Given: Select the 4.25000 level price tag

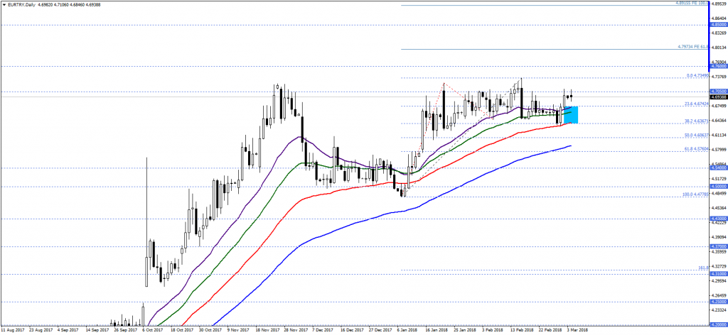Looking at the screenshot, I should (x=718, y=302).
